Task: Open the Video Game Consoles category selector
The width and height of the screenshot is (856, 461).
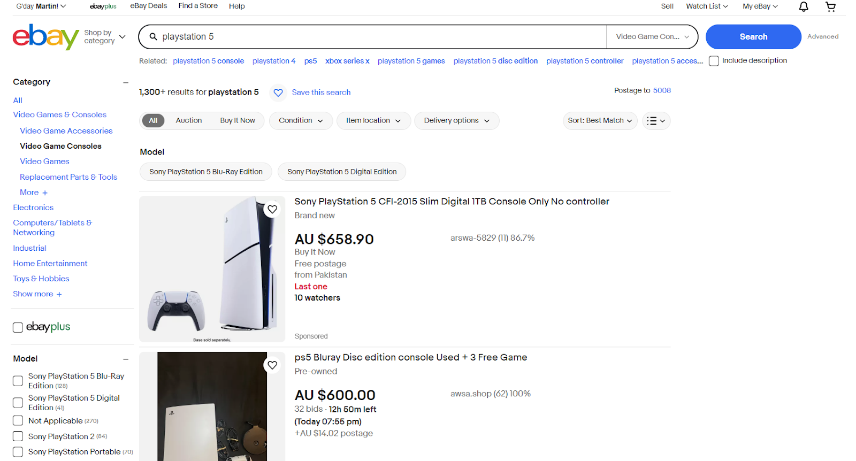Action: coord(652,36)
